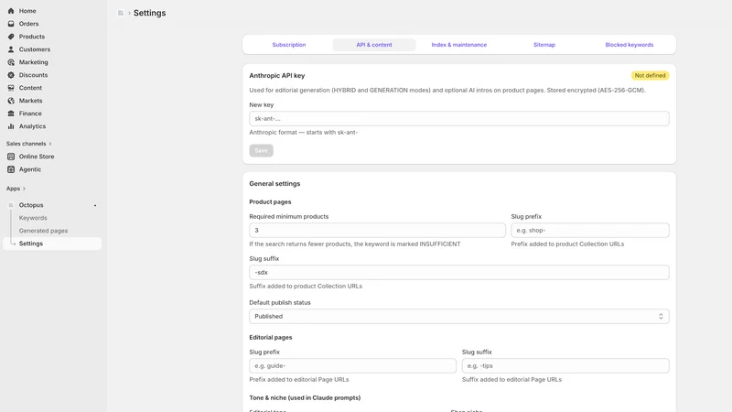
Task: Click the Markets globe icon
Action: pos(11,101)
